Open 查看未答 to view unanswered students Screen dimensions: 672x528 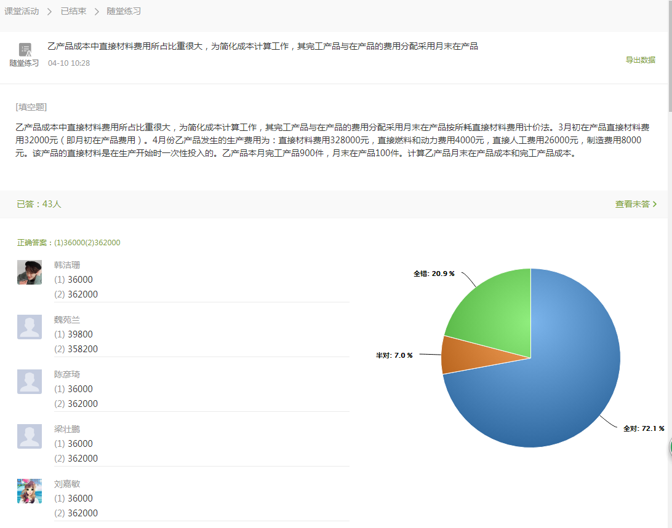pyautogui.click(x=633, y=203)
